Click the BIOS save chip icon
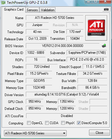112x139 pixels. tap(104, 45)
